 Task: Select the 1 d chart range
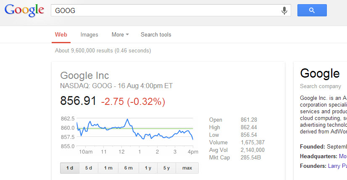(x=70, y=168)
